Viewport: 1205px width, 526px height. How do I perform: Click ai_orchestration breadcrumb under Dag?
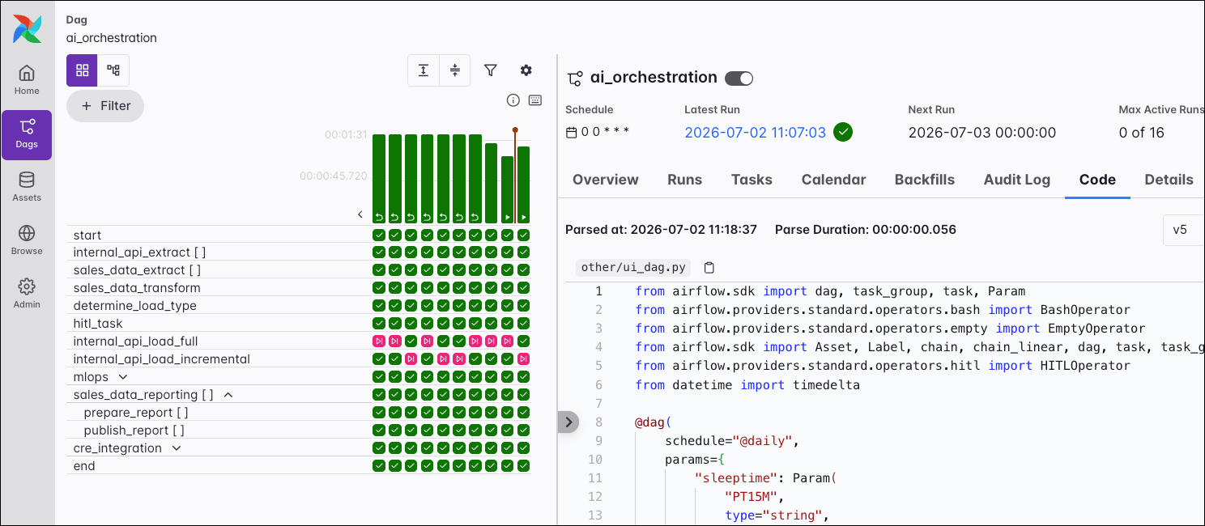[x=112, y=38]
